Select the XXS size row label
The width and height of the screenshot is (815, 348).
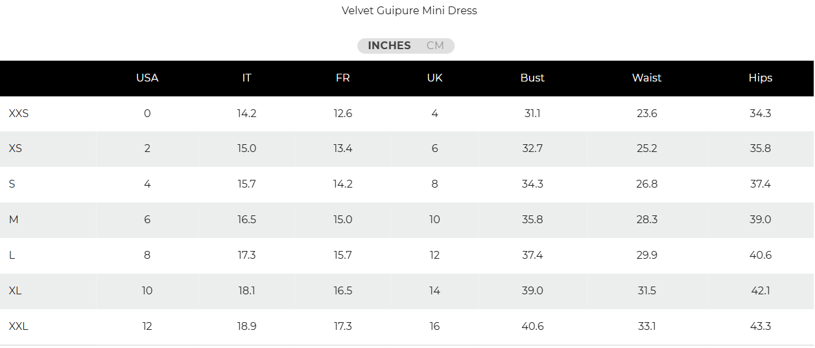point(19,113)
